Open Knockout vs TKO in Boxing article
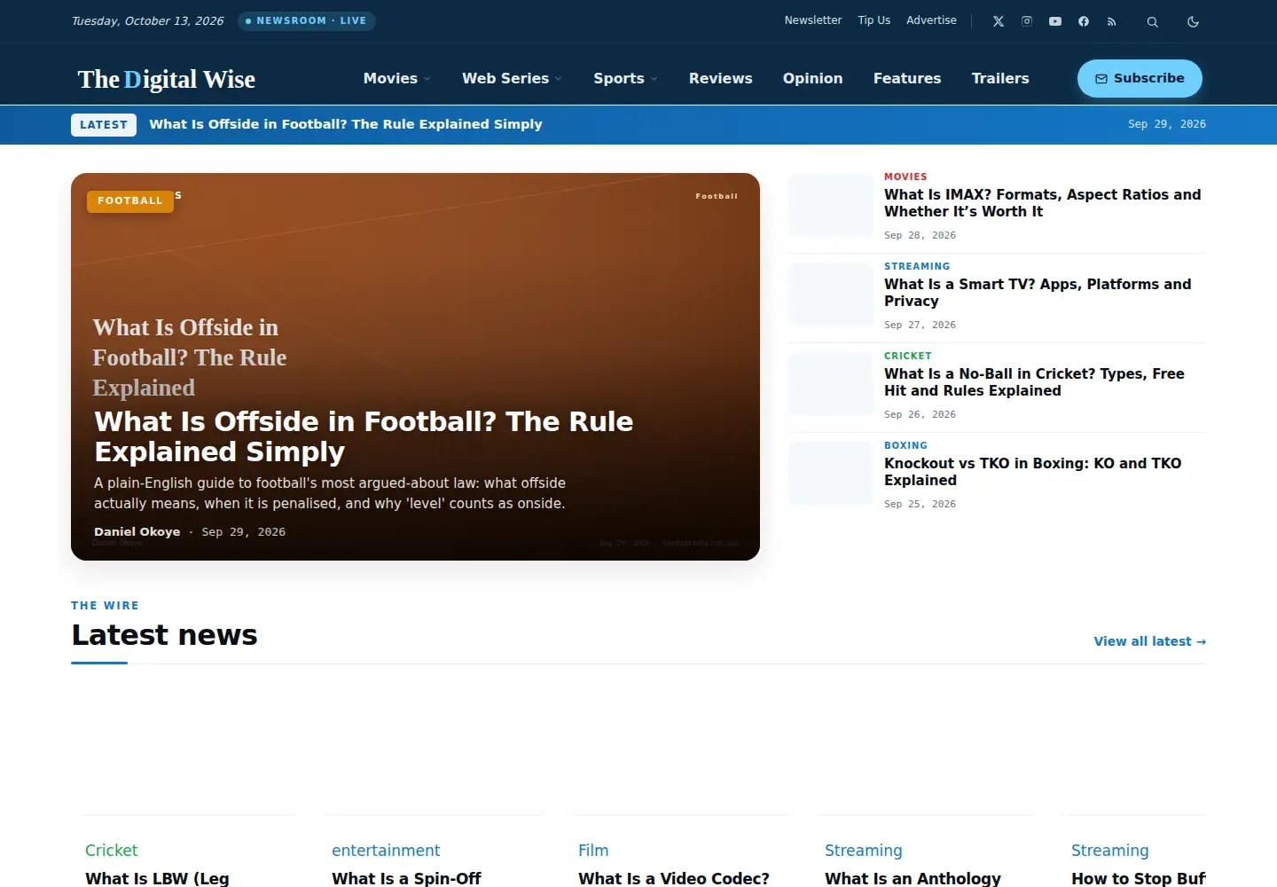This screenshot has height=887, width=1277. pyautogui.click(x=1033, y=472)
